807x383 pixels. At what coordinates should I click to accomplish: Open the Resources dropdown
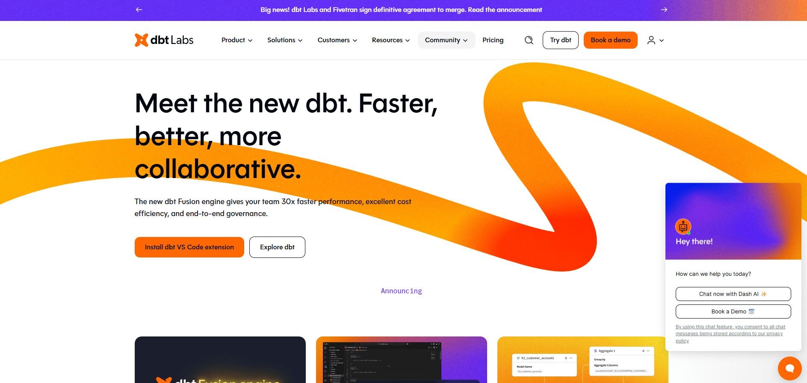(x=390, y=40)
